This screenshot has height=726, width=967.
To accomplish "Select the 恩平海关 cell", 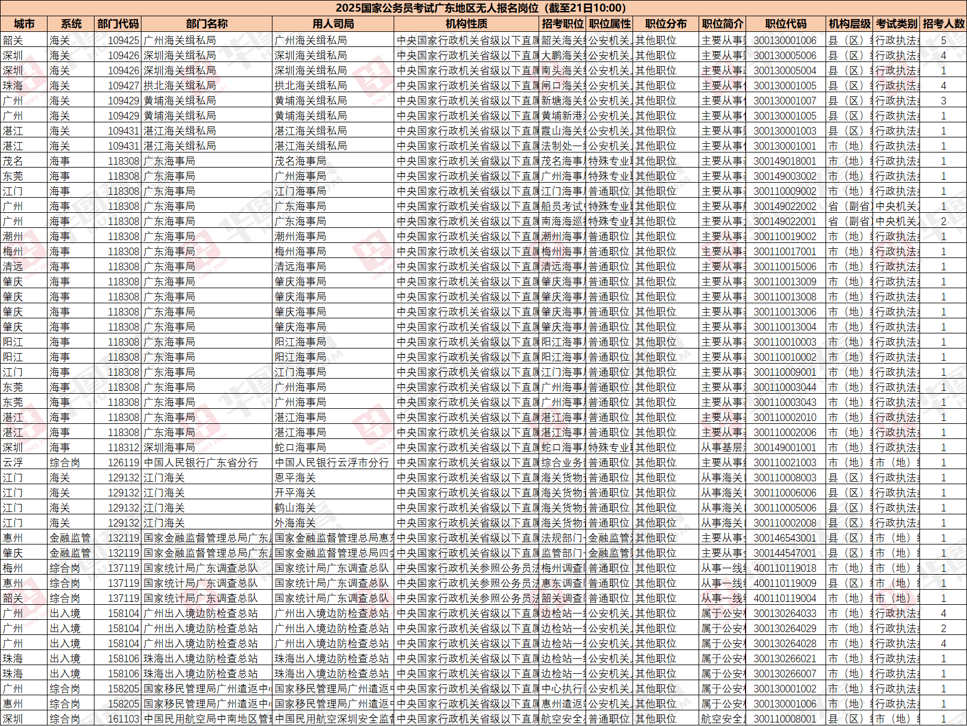I will coord(333,478).
